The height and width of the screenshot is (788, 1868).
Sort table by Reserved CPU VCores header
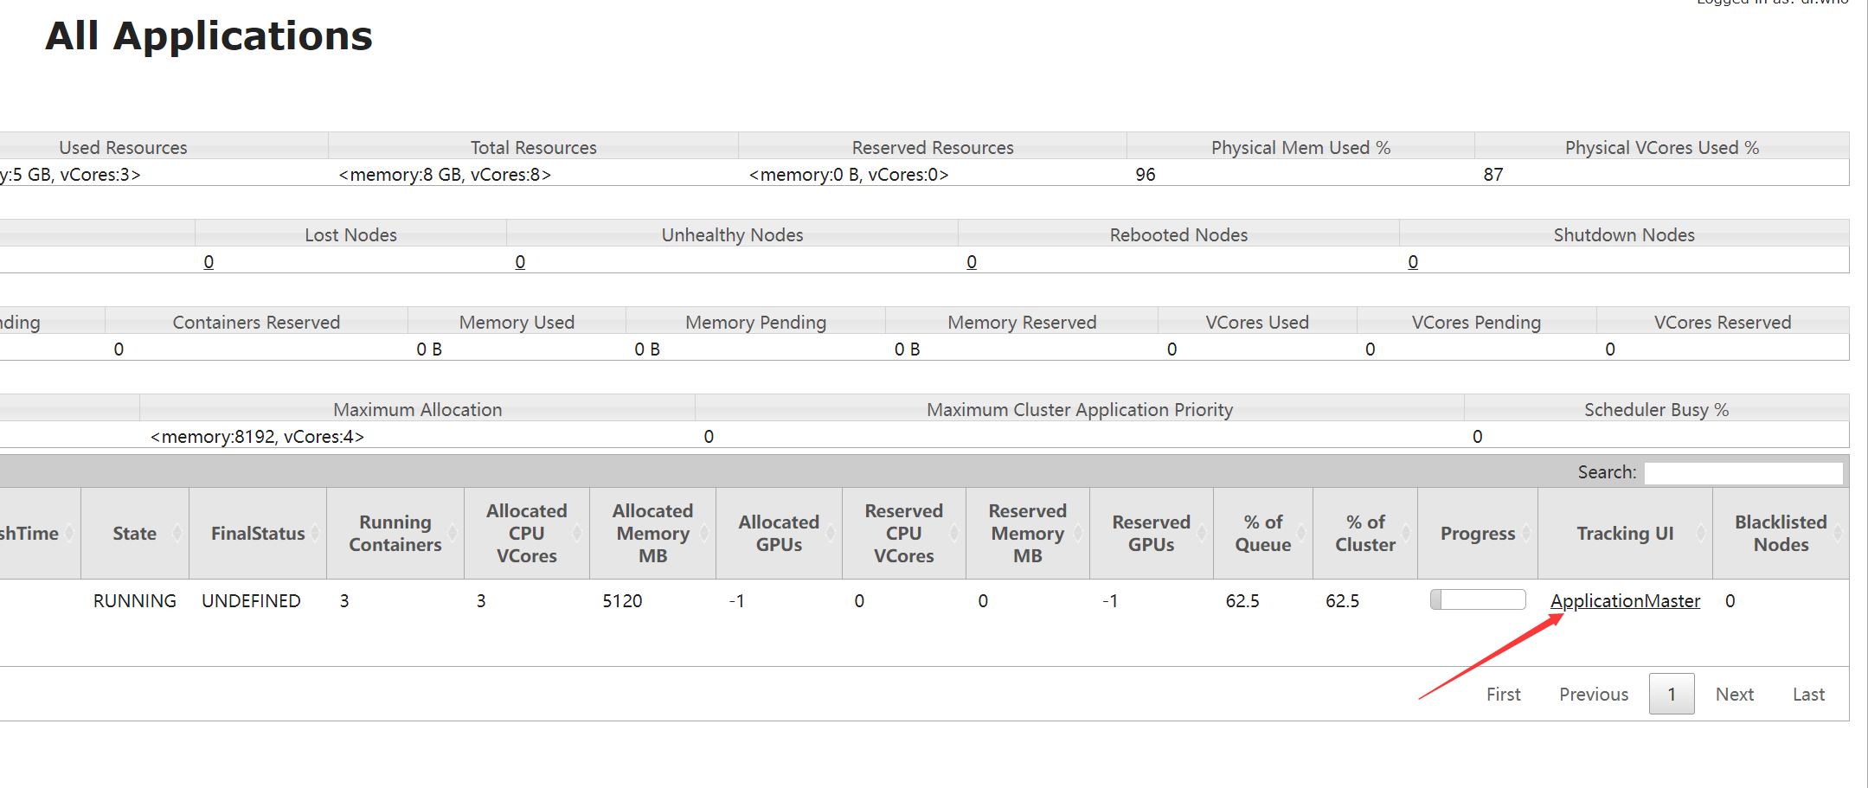tap(903, 534)
